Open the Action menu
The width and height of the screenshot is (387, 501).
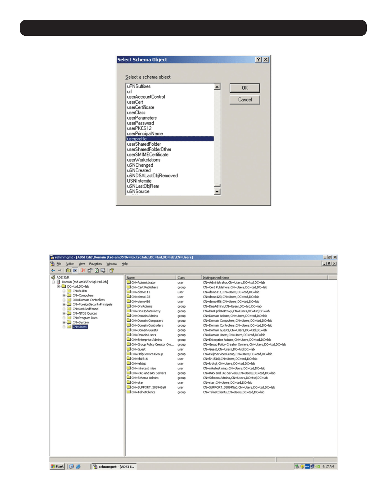coord(70,264)
